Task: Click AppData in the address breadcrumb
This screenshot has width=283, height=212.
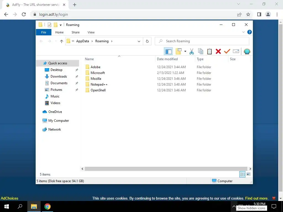Action: tap(82, 41)
